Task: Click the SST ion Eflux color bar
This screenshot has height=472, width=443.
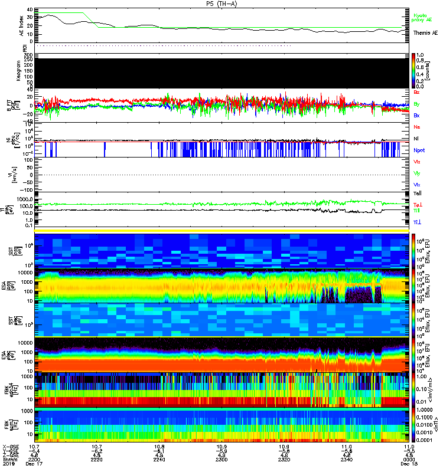Action: [x=413, y=250]
